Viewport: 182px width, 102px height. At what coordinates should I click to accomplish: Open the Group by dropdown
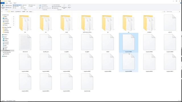point(45,5)
